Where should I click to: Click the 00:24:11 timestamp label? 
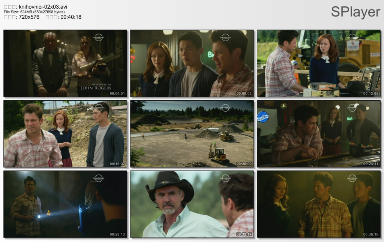[370, 164]
